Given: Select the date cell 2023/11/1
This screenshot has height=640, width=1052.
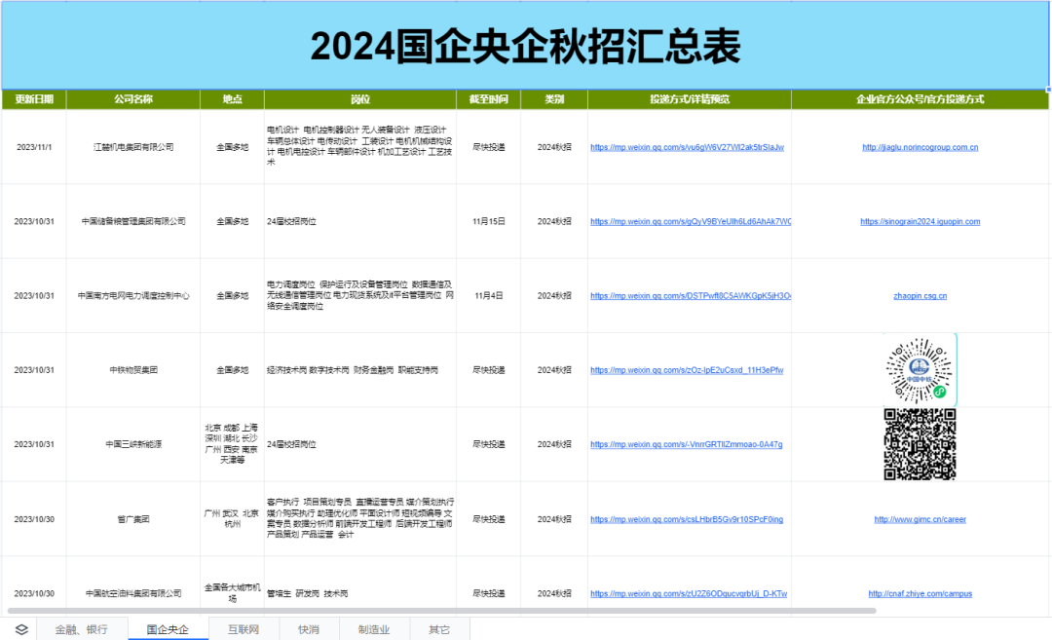Looking at the screenshot, I should (34, 147).
